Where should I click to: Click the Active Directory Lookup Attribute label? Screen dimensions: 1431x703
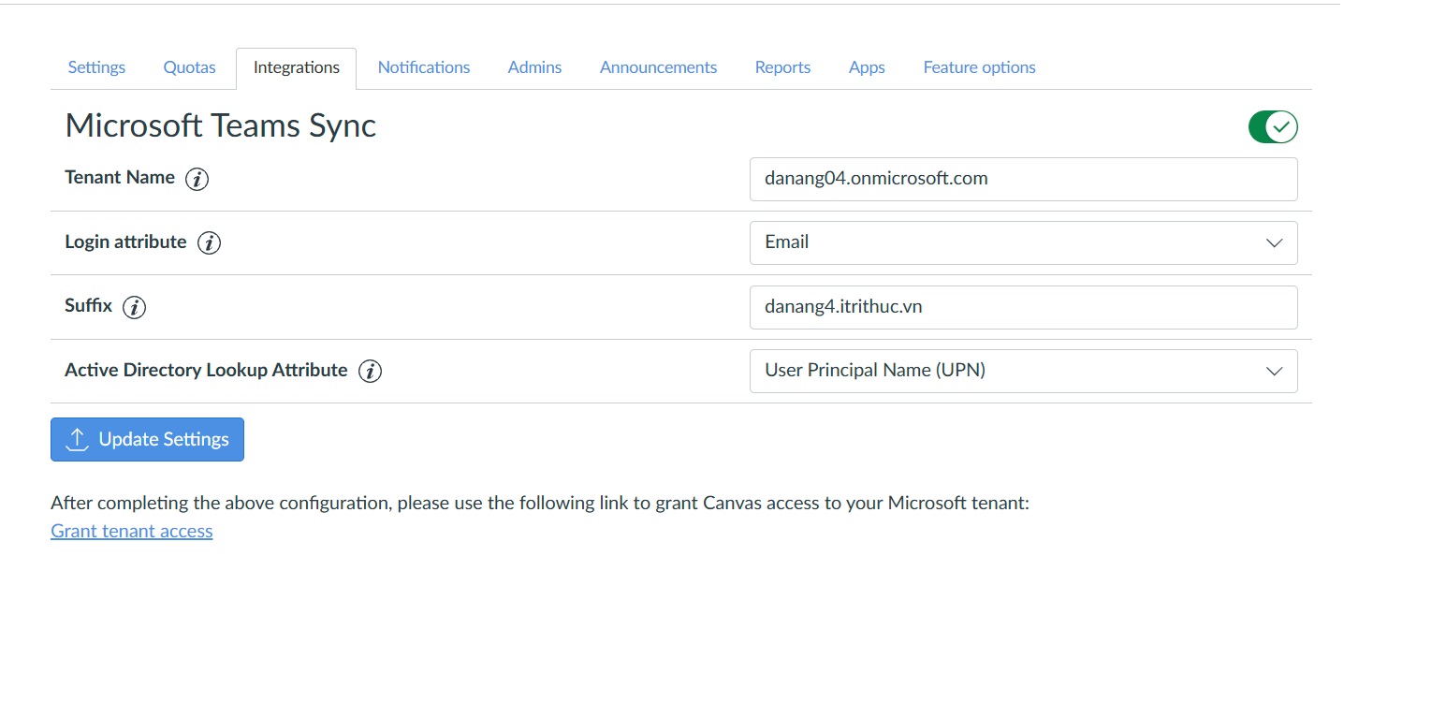206,370
